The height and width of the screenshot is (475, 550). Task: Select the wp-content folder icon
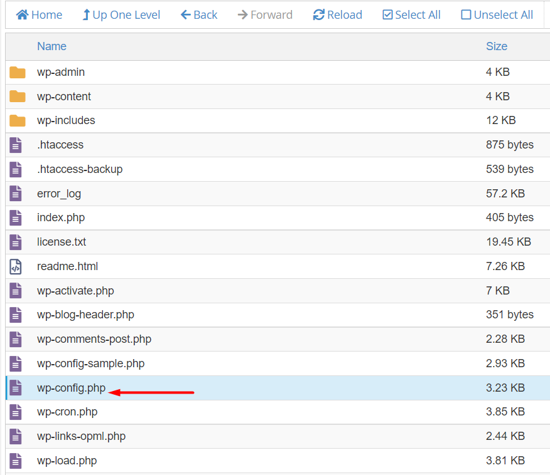tap(17, 97)
